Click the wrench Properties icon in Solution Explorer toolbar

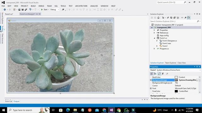(x=185, y=18)
